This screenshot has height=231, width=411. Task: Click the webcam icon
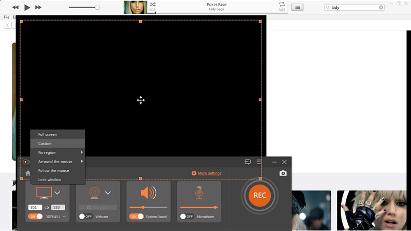click(95, 193)
